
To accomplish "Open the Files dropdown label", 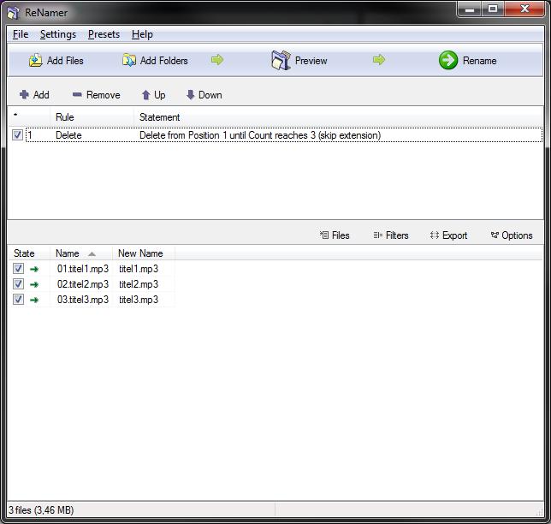I will [x=341, y=235].
